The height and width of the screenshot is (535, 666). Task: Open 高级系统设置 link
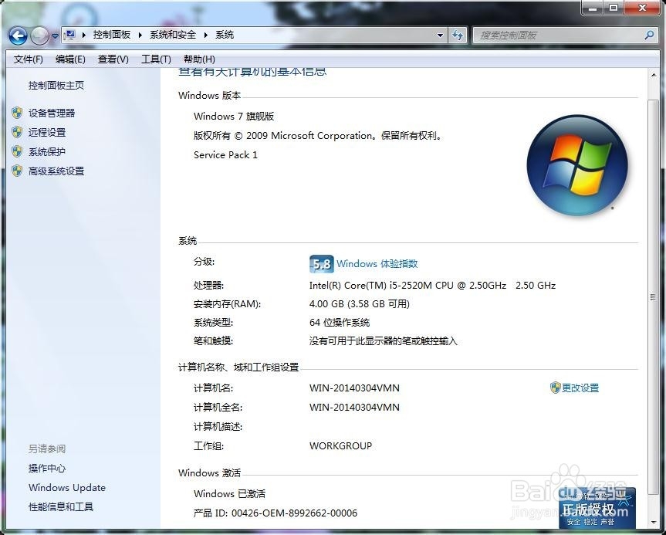tap(56, 171)
